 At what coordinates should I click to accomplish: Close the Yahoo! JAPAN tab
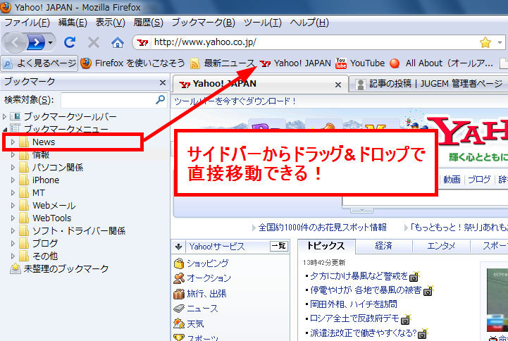coord(338,85)
